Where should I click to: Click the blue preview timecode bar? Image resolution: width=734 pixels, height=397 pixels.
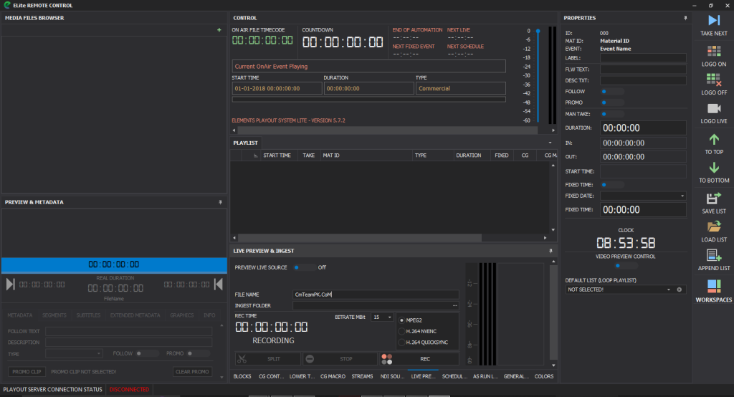(114, 264)
